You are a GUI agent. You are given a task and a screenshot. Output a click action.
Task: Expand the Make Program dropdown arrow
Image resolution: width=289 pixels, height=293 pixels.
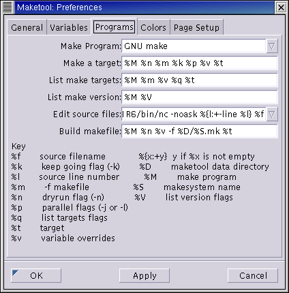tap(272, 46)
